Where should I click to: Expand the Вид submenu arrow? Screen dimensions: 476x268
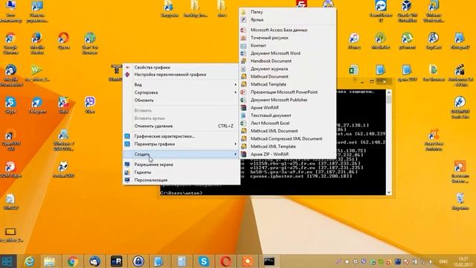[x=235, y=84]
